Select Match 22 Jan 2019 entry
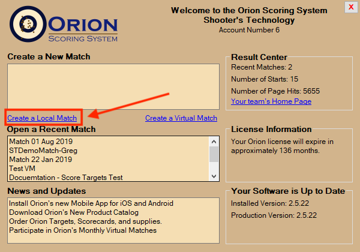Image resolution: width=360 pixels, height=252 pixels. (x=40, y=160)
